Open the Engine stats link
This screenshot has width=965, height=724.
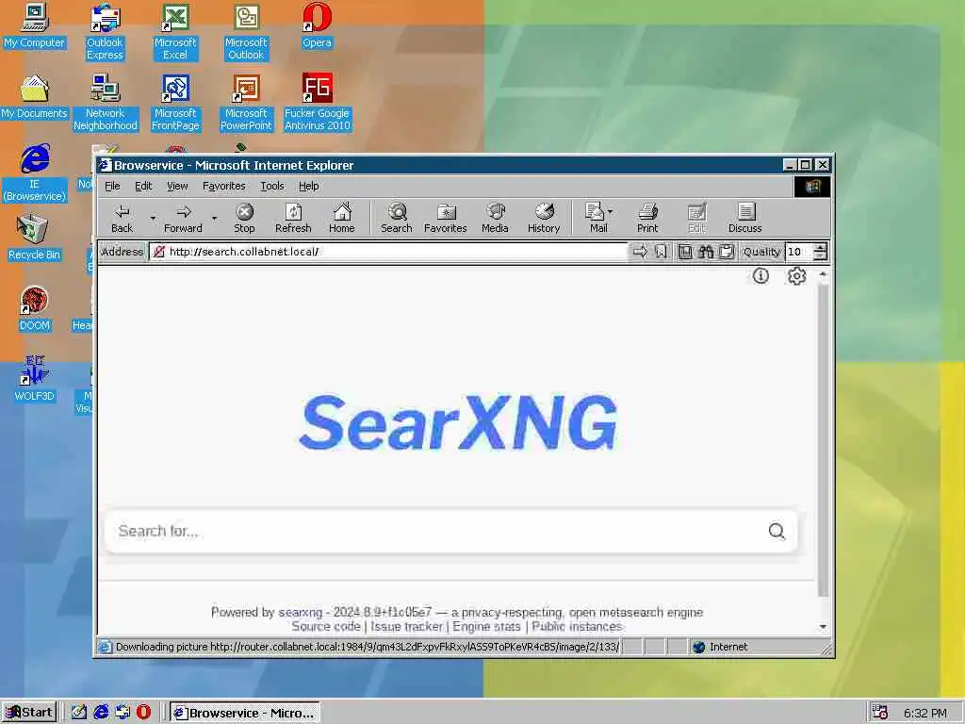pyautogui.click(x=486, y=627)
